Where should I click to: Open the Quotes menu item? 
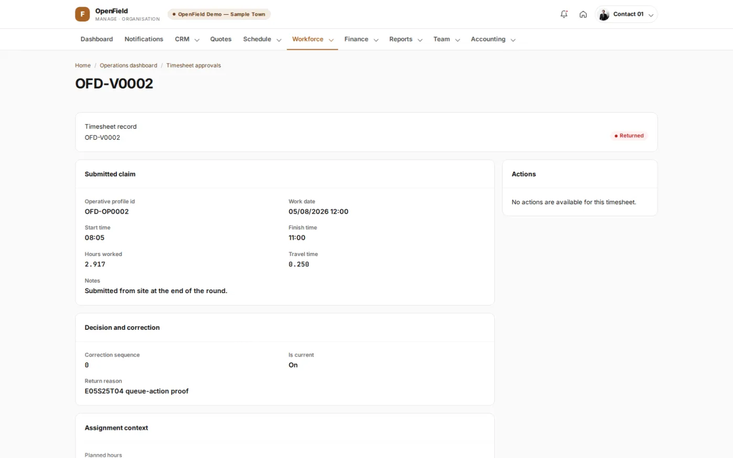point(221,39)
